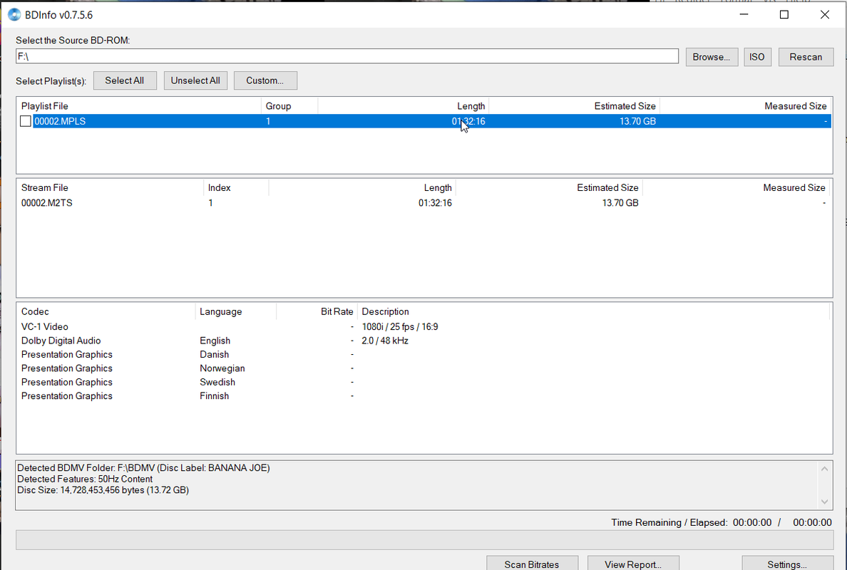This screenshot has height=570, width=847.
Task: Click the Disc Size line in log
Action: point(103,490)
